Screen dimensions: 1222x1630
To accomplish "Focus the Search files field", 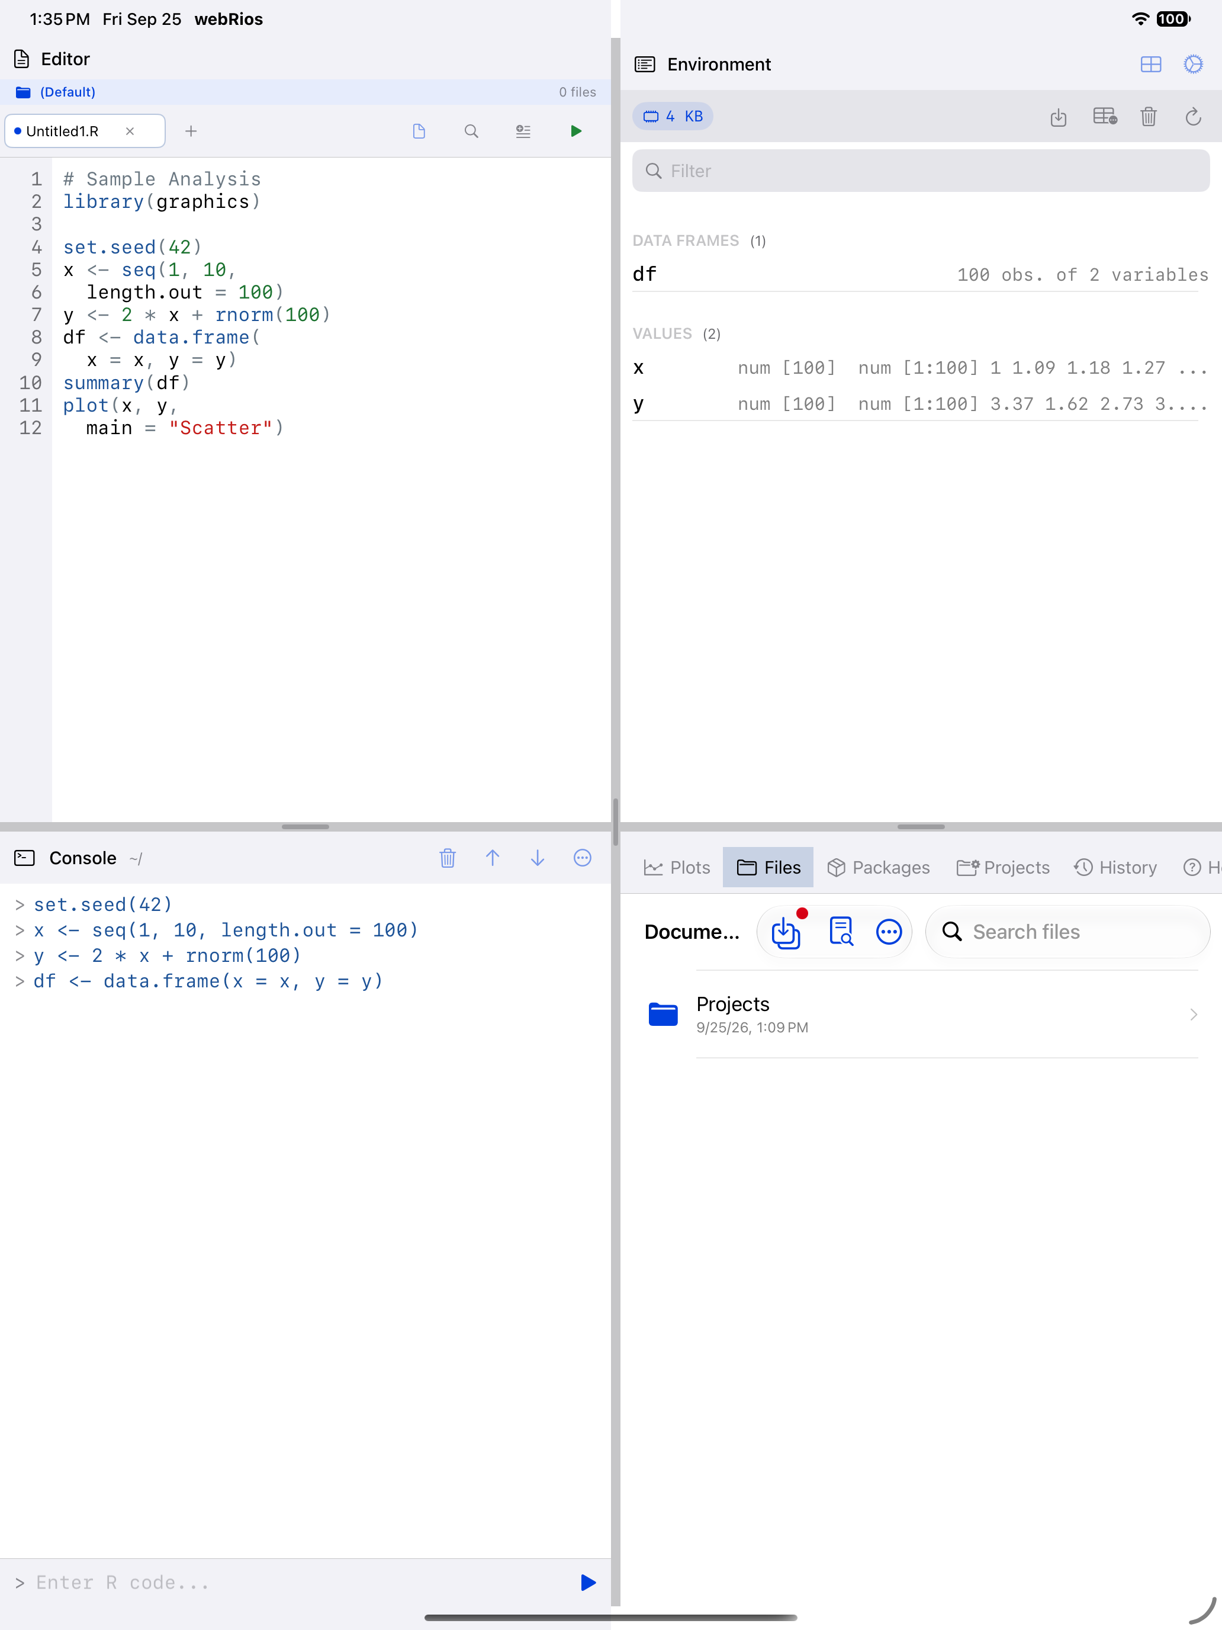I will click(x=1068, y=932).
